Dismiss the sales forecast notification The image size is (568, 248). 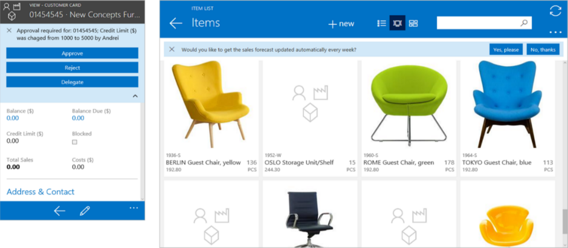pos(172,50)
